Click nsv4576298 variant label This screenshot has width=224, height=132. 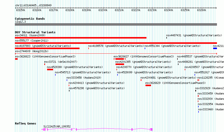tap(97, 88)
